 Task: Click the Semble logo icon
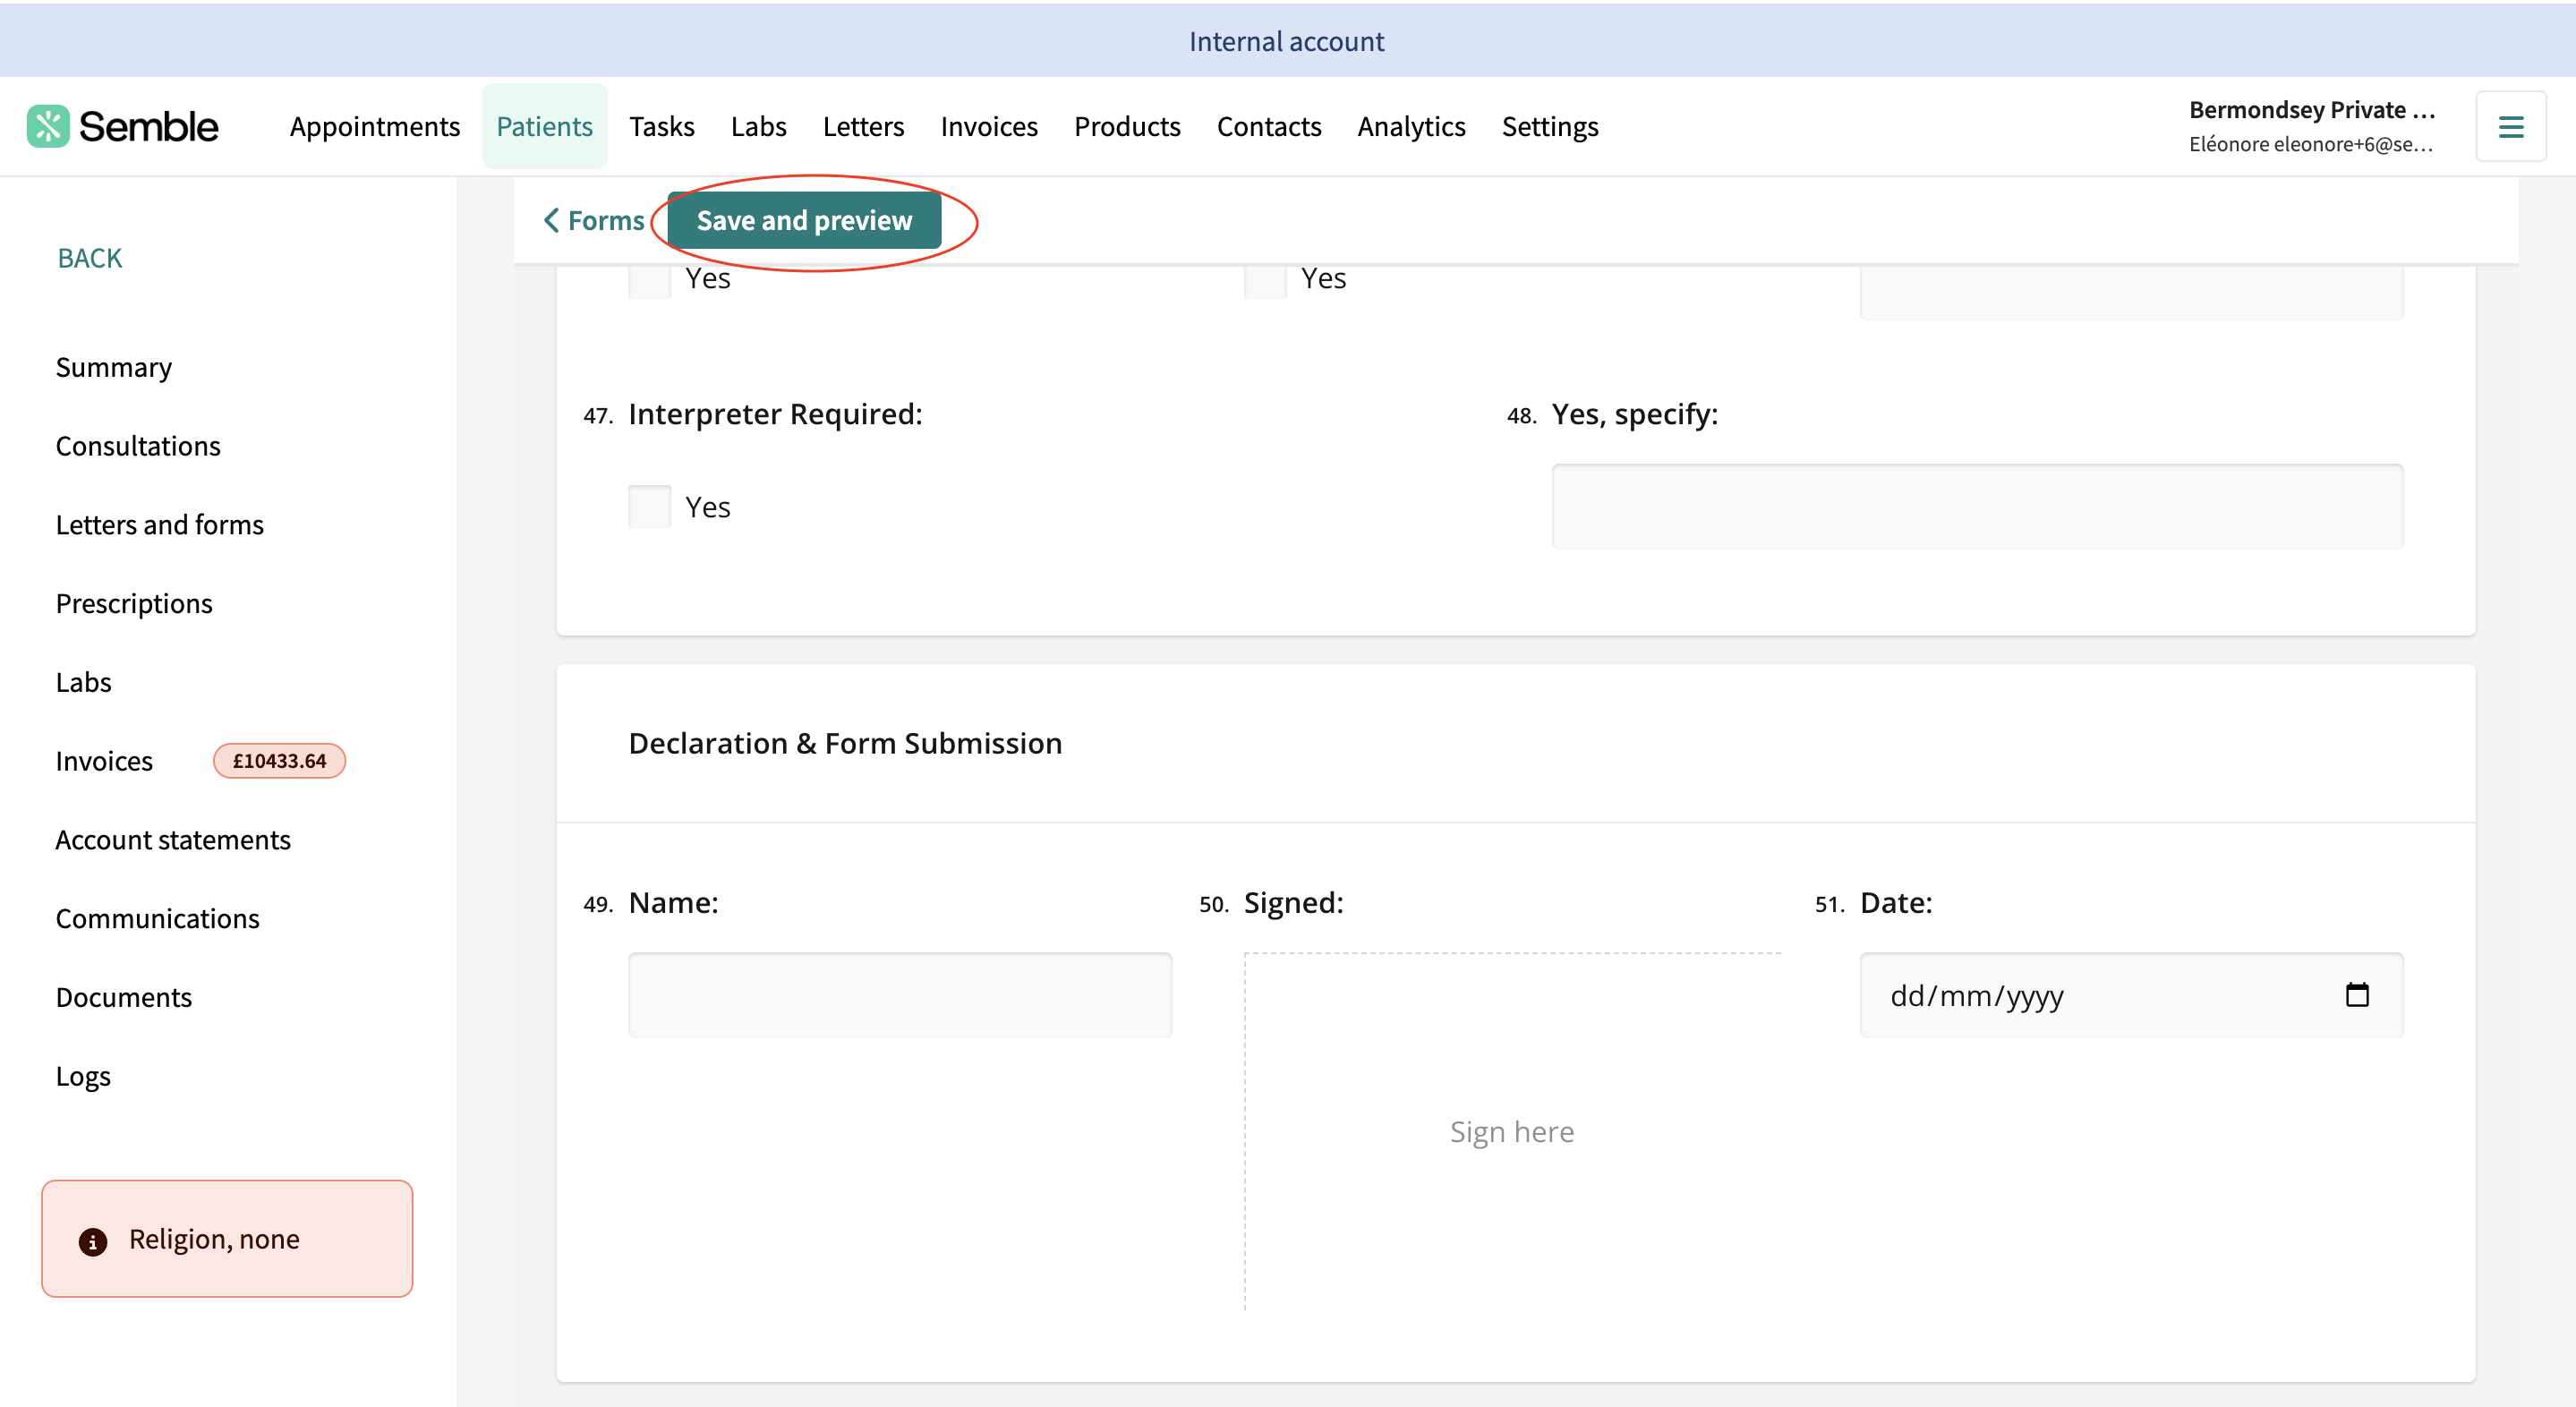(x=48, y=126)
